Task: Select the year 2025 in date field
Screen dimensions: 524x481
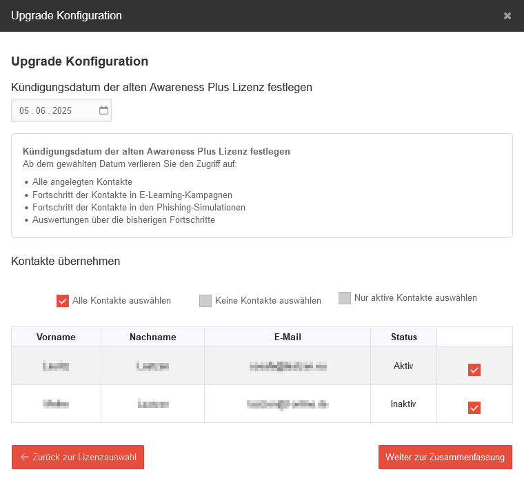Action: point(62,111)
